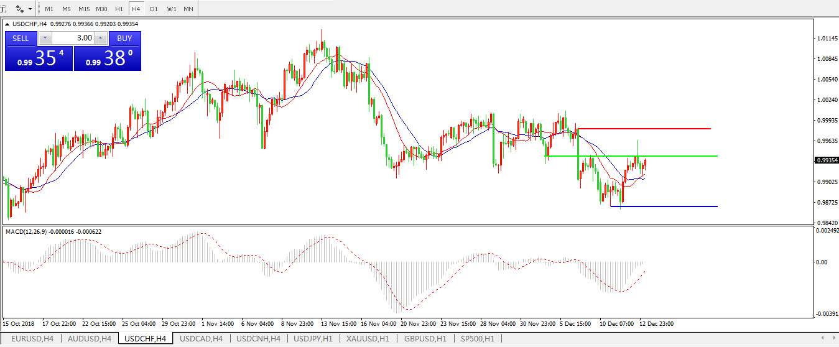Open the SP500,H1 chart tab
This screenshot has width=839, height=347.
click(477, 339)
